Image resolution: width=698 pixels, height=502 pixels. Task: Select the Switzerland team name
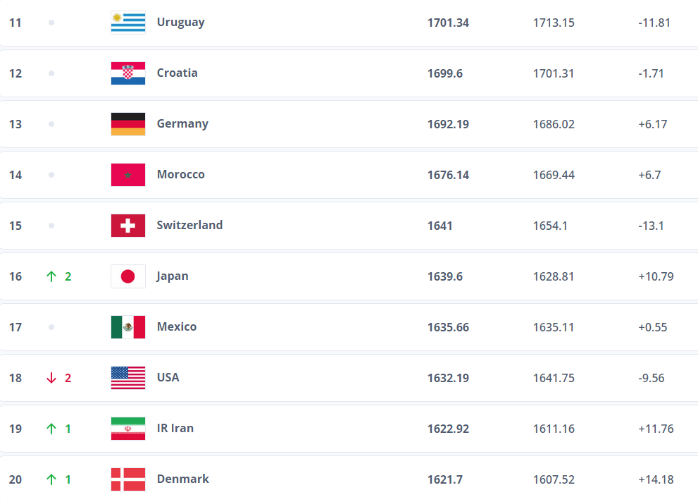189,225
